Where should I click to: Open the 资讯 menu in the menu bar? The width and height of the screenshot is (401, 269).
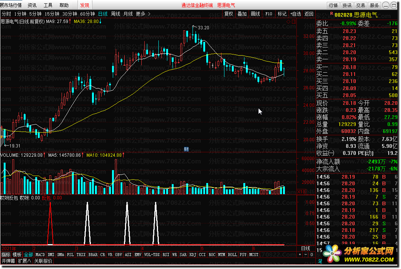[x=32, y=5]
